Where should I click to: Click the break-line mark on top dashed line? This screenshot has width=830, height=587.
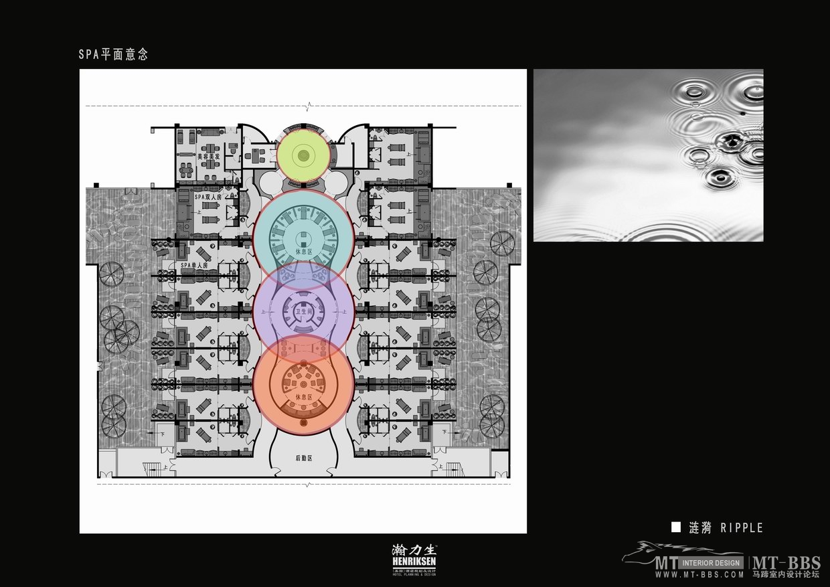tap(307, 106)
